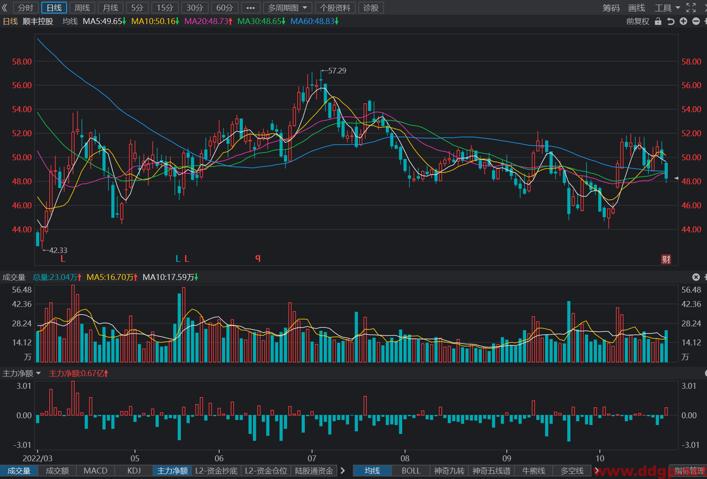707x479 pixels.
Task: Click the MA5 white moving average label
Action: [x=104, y=21]
